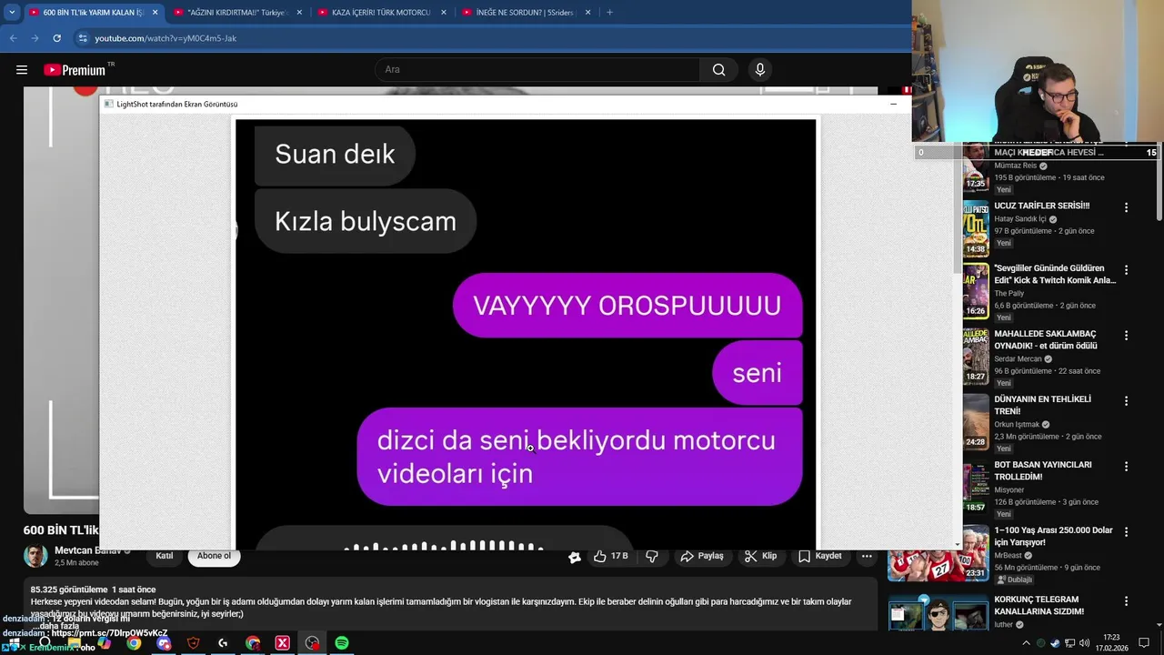Open volume control in system tray
This screenshot has height=655, width=1164.
1084,643
